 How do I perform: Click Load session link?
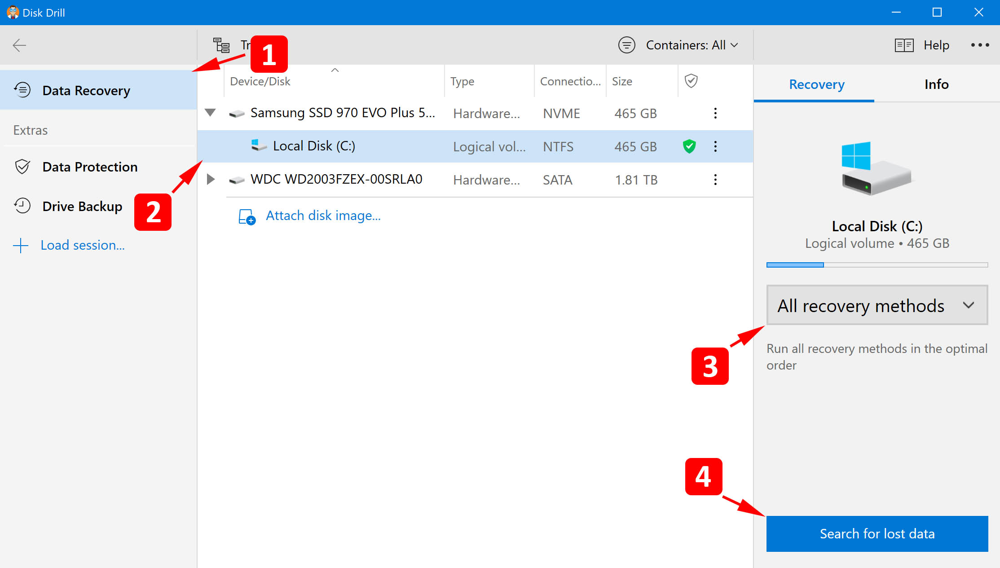click(83, 245)
